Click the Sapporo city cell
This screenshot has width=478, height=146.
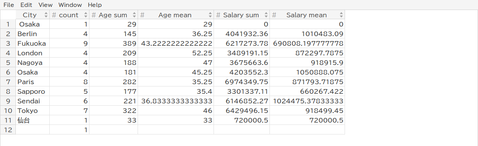click(x=33, y=91)
